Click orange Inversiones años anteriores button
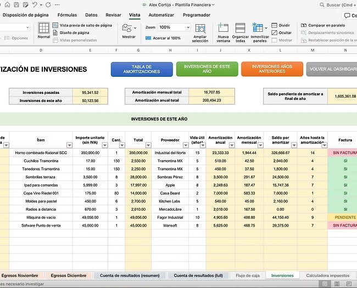Viewport: 357px width, 288px height. point(272,69)
